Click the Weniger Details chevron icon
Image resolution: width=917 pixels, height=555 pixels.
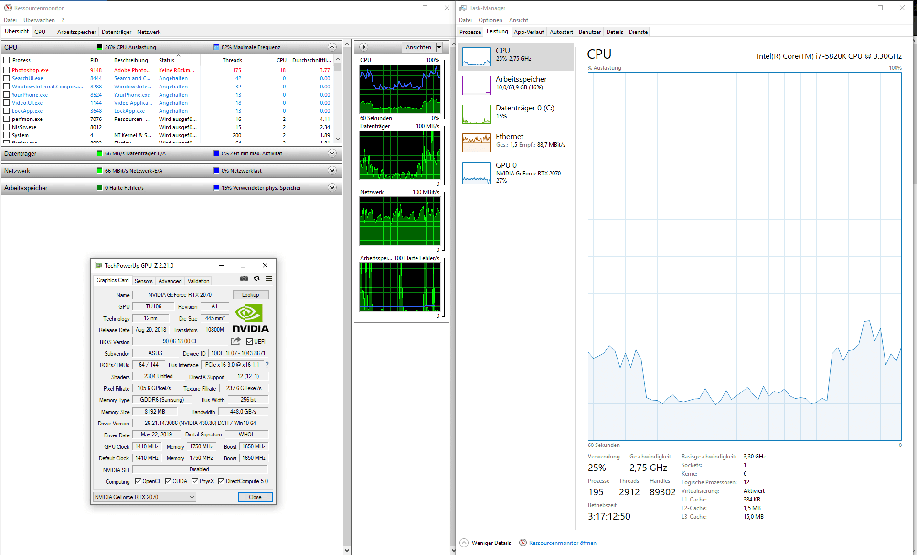tap(464, 543)
